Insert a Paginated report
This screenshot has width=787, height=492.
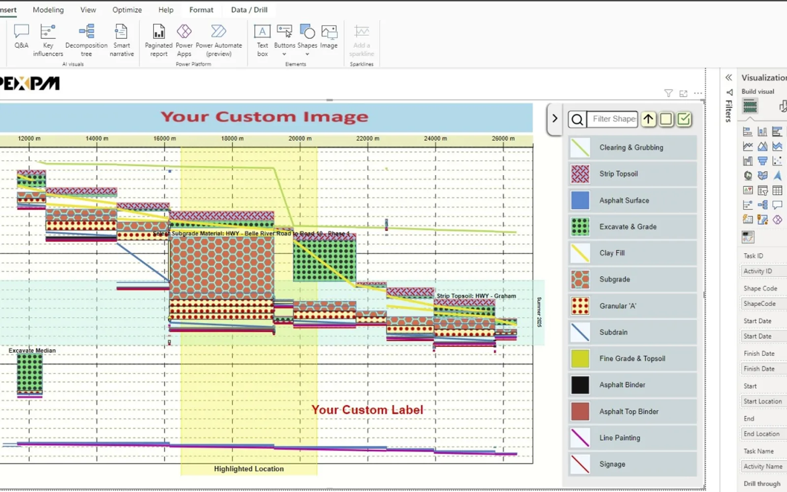click(x=158, y=40)
